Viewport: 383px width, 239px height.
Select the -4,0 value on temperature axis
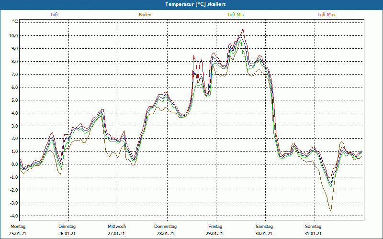(12, 216)
